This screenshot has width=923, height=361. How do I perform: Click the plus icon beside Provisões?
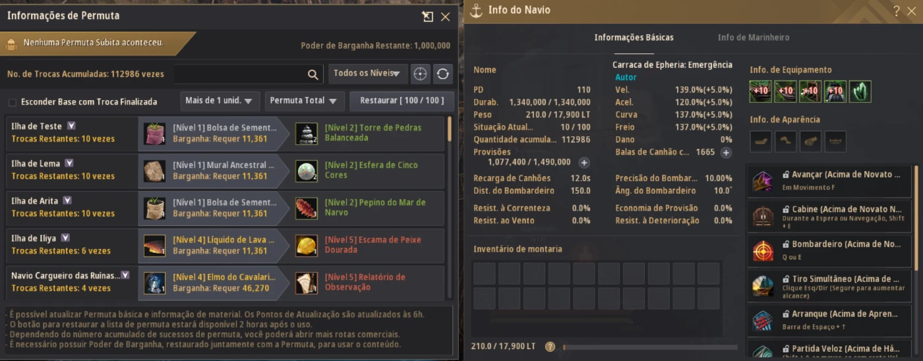click(x=584, y=162)
